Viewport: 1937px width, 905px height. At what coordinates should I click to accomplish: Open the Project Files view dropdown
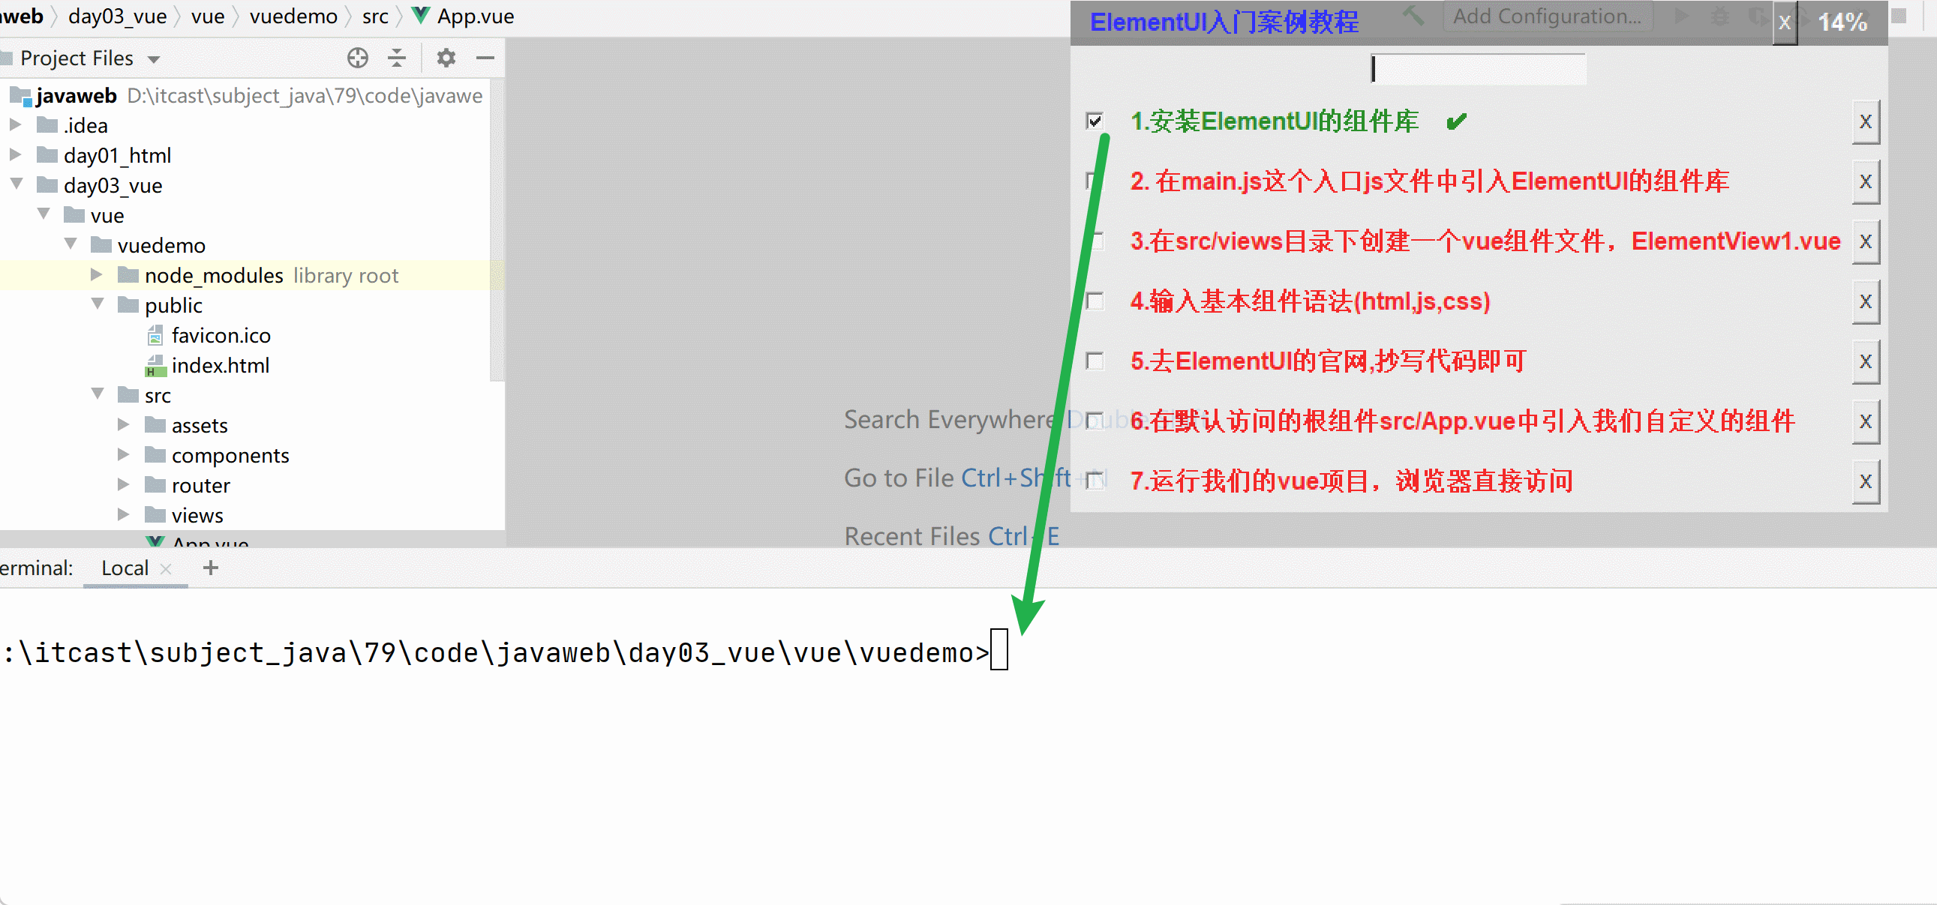click(154, 59)
